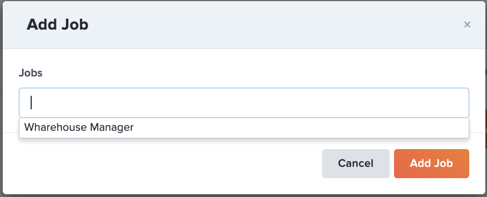Select Wharehouse Manager from the suggestions
The width and height of the screenshot is (487, 197).
click(244, 127)
